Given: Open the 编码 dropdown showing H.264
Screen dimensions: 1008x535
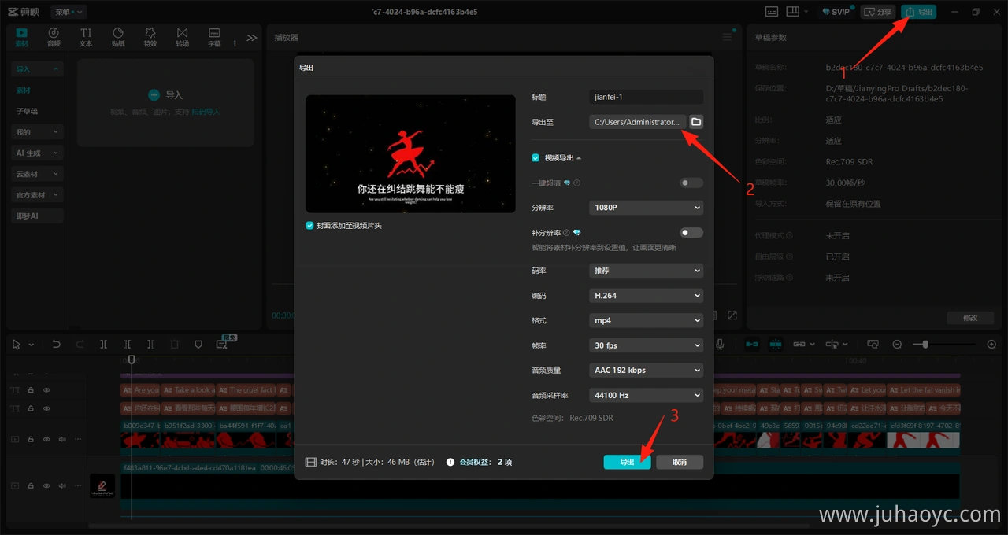Looking at the screenshot, I should 646,296.
